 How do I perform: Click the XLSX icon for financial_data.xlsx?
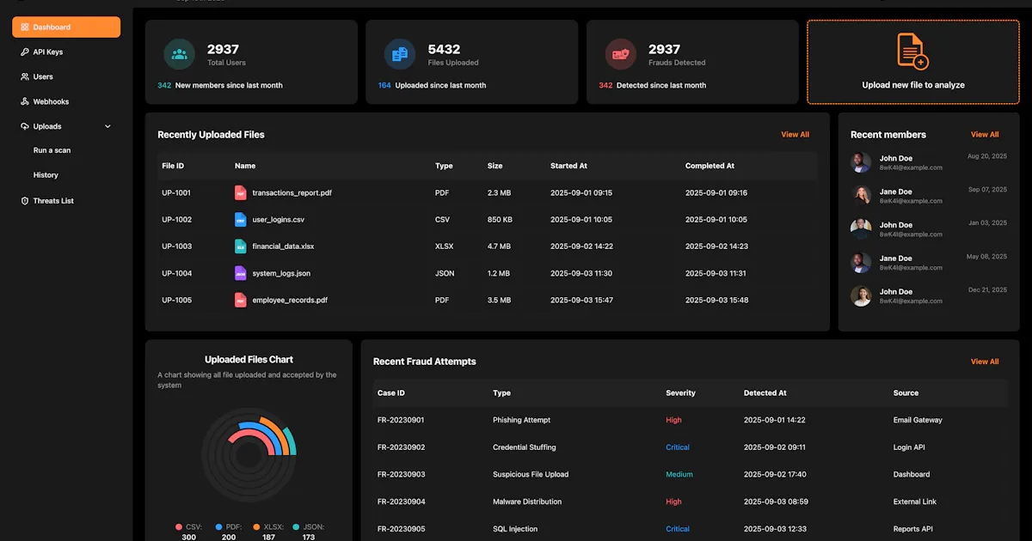click(241, 246)
